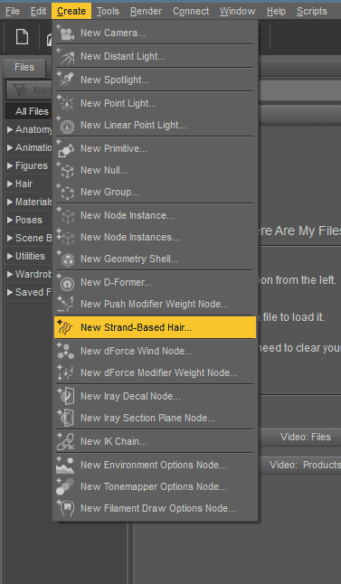Click the Tonemapper Options Node icon
This screenshot has width=341, height=584.
[x=66, y=486]
